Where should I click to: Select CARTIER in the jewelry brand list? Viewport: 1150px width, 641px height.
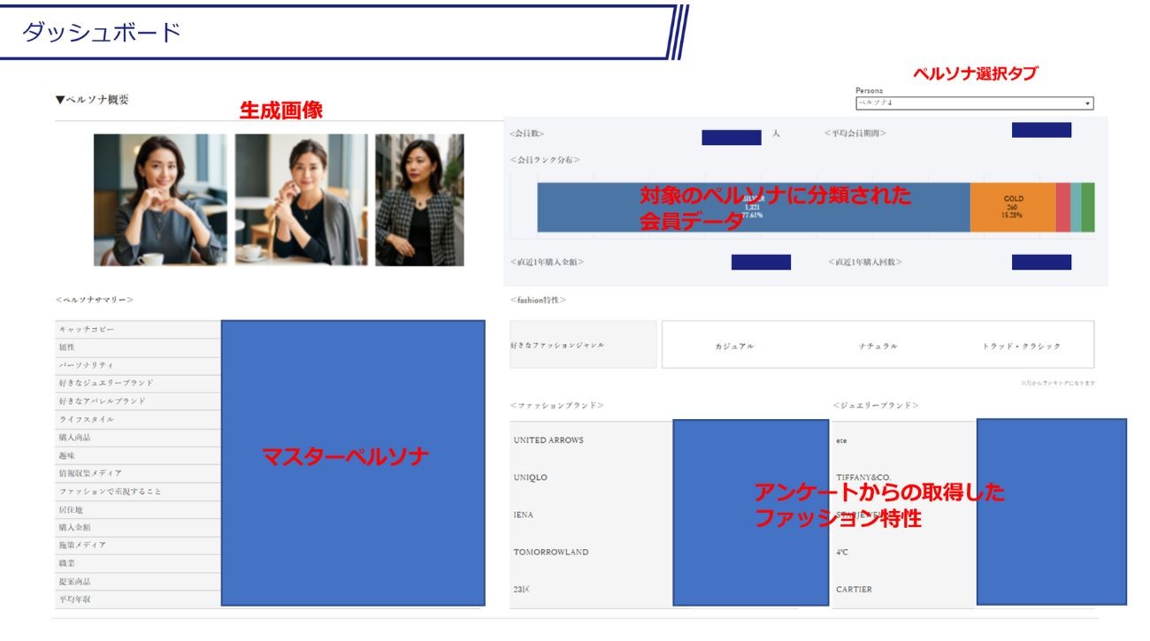click(854, 589)
